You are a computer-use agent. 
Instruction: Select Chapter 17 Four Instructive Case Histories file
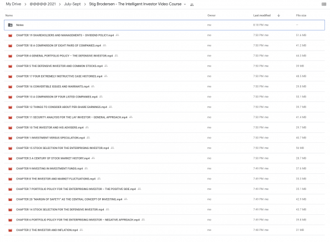coord(59,76)
